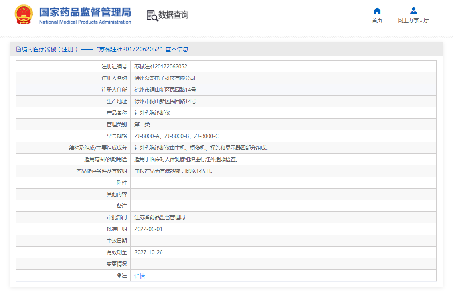This screenshot has height=291, width=453.
Task: Click the 型号规格 label
Action: point(117,136)
